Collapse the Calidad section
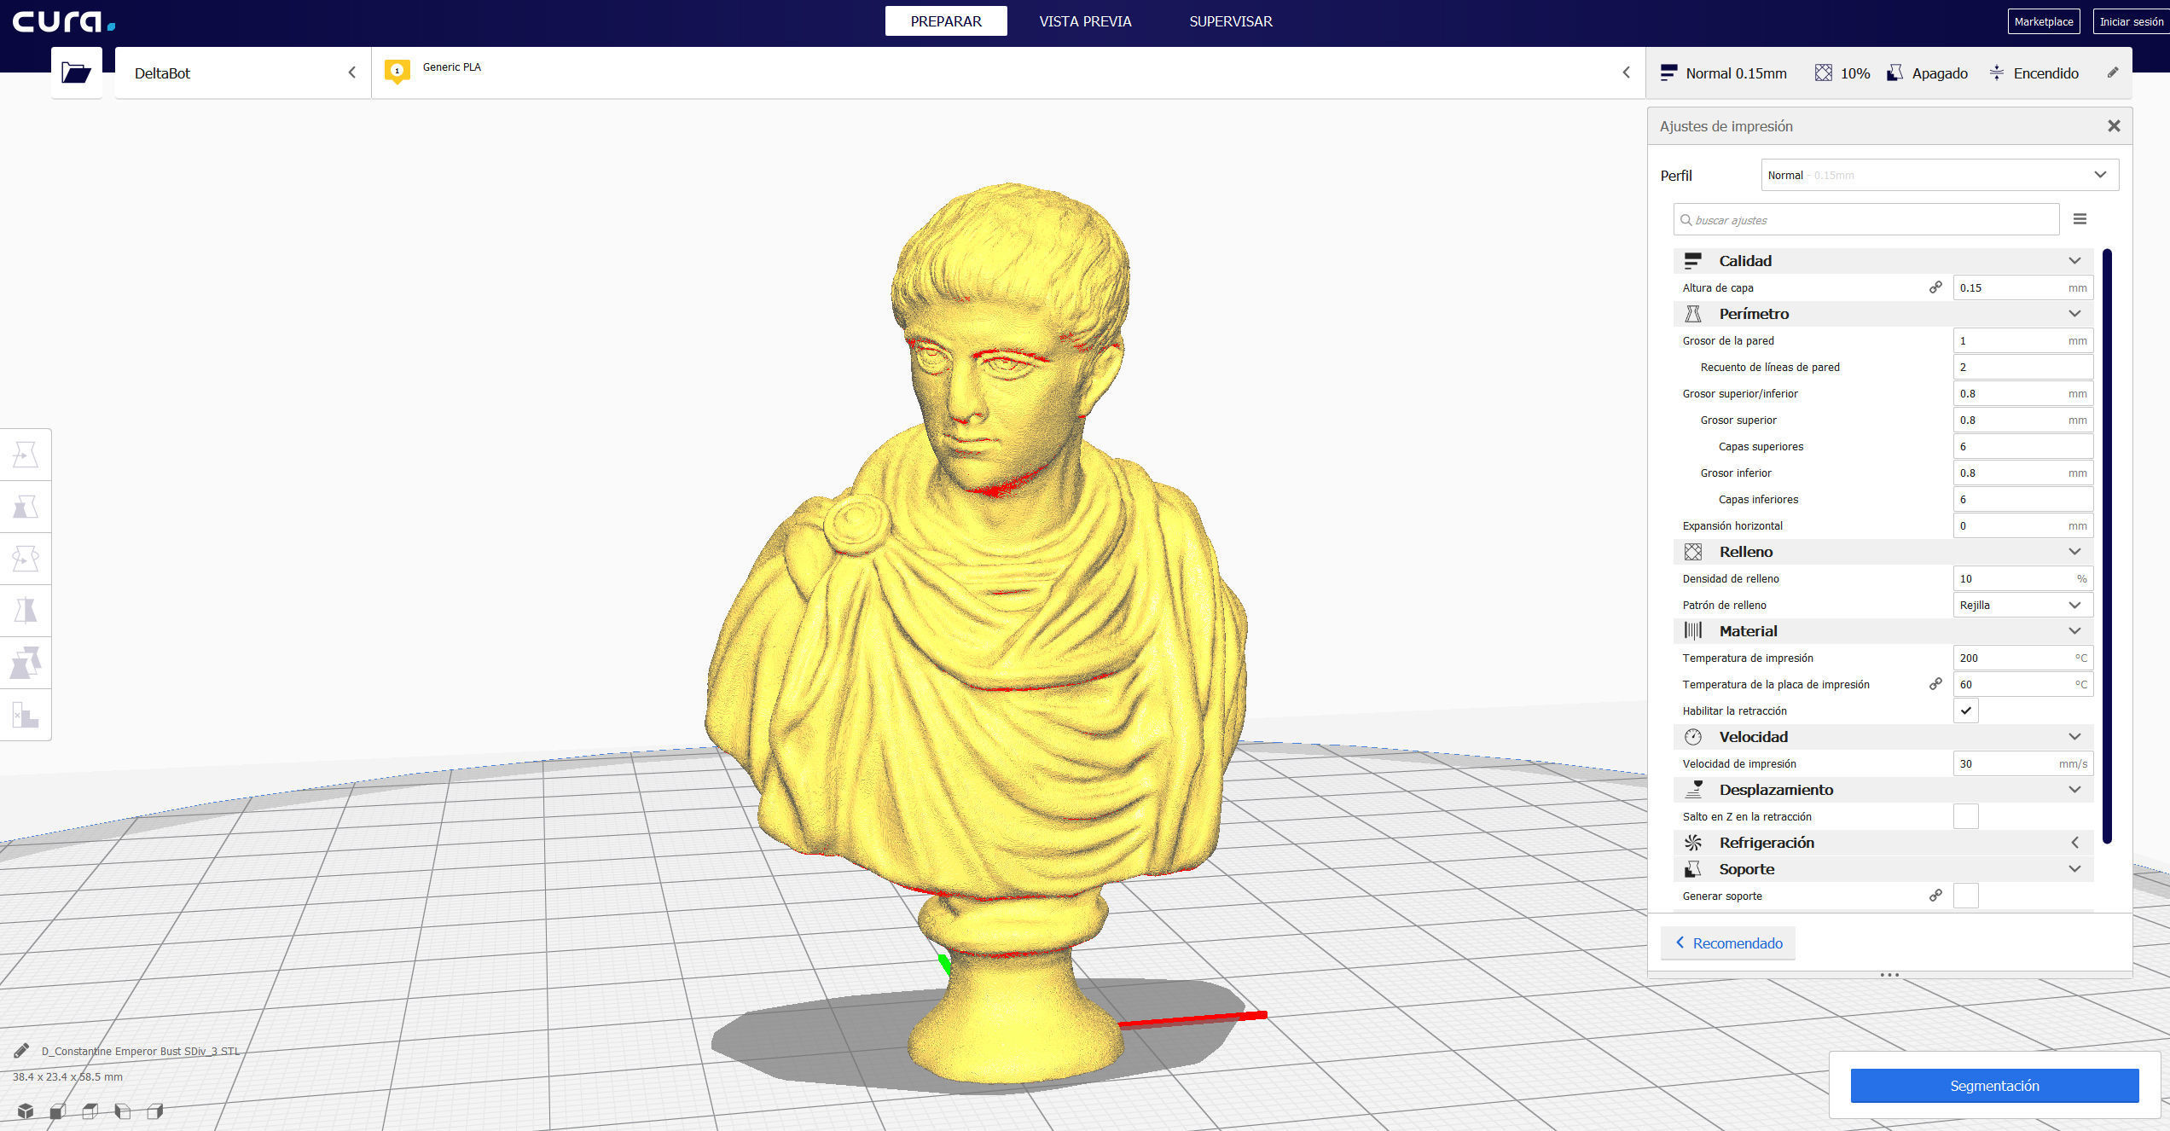 coord(1883,261)
